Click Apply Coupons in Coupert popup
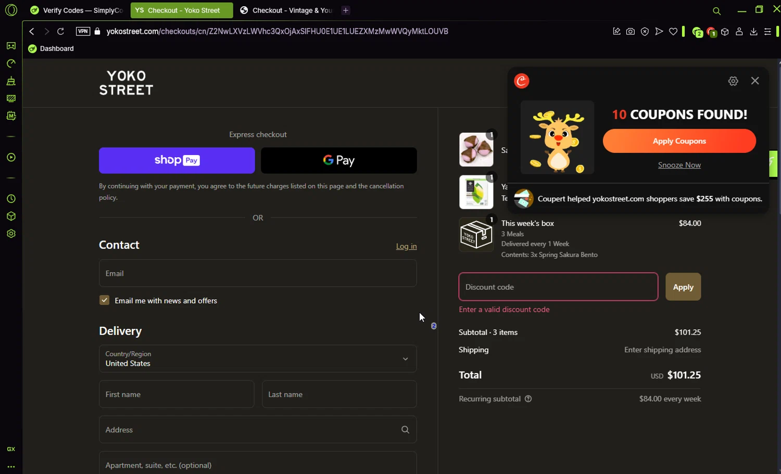The image size is (781, 474). (679, 141)
